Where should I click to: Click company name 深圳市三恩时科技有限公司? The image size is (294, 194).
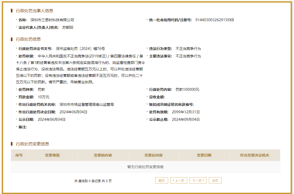click(x=52, y=20)
